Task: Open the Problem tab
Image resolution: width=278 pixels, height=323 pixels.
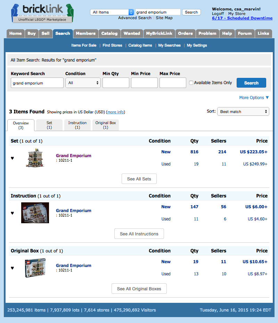Action: click(207, 33)
